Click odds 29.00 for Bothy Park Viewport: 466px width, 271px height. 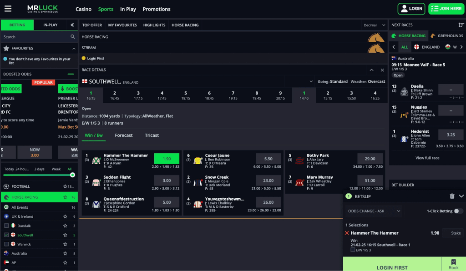[370, 159]
